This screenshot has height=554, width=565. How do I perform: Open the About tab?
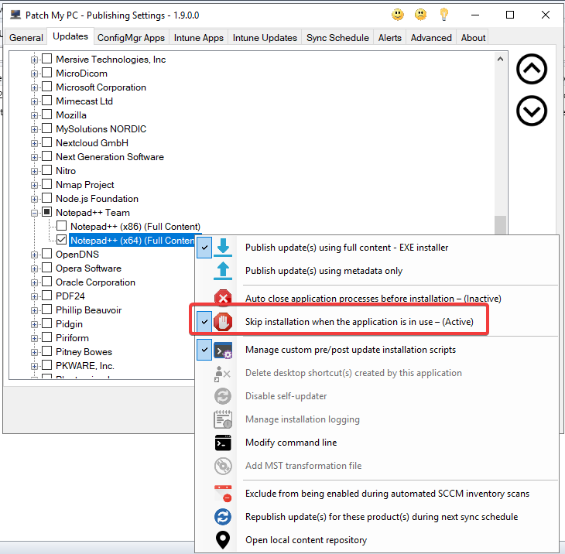point(473,37)
